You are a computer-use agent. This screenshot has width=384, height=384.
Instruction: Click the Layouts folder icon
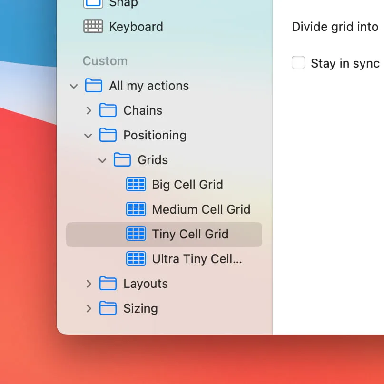108,283
